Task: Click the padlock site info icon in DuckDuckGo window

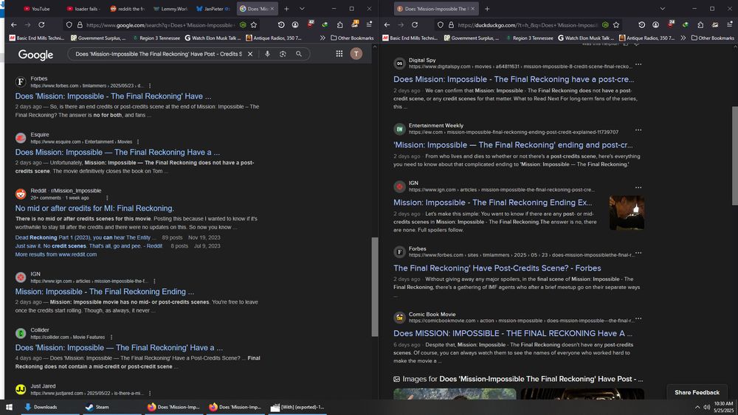Action: click(451, 25)
